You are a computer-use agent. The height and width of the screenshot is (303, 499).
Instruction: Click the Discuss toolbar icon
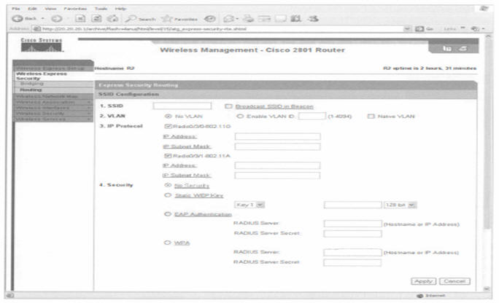pyautogui.click(x=280, y=19)
